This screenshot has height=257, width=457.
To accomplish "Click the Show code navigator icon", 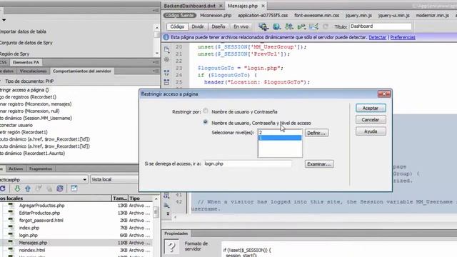I will pyautogui.click(x=166, y=60).
